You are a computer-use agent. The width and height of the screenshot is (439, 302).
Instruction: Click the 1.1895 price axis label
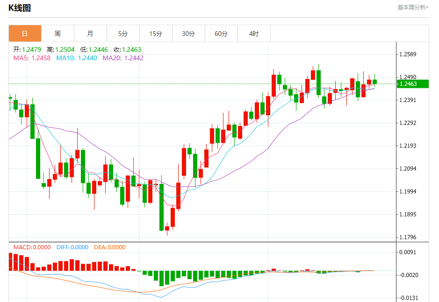(408, 214)
